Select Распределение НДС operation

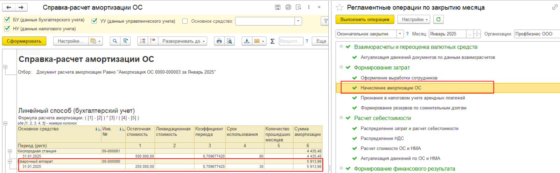pos(382,138)
